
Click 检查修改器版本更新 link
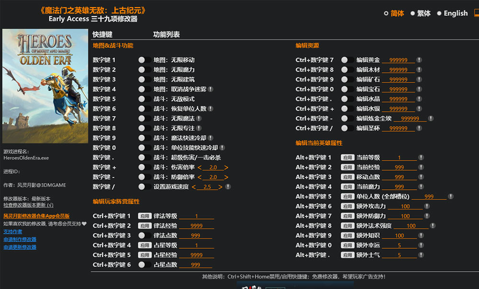28,205
